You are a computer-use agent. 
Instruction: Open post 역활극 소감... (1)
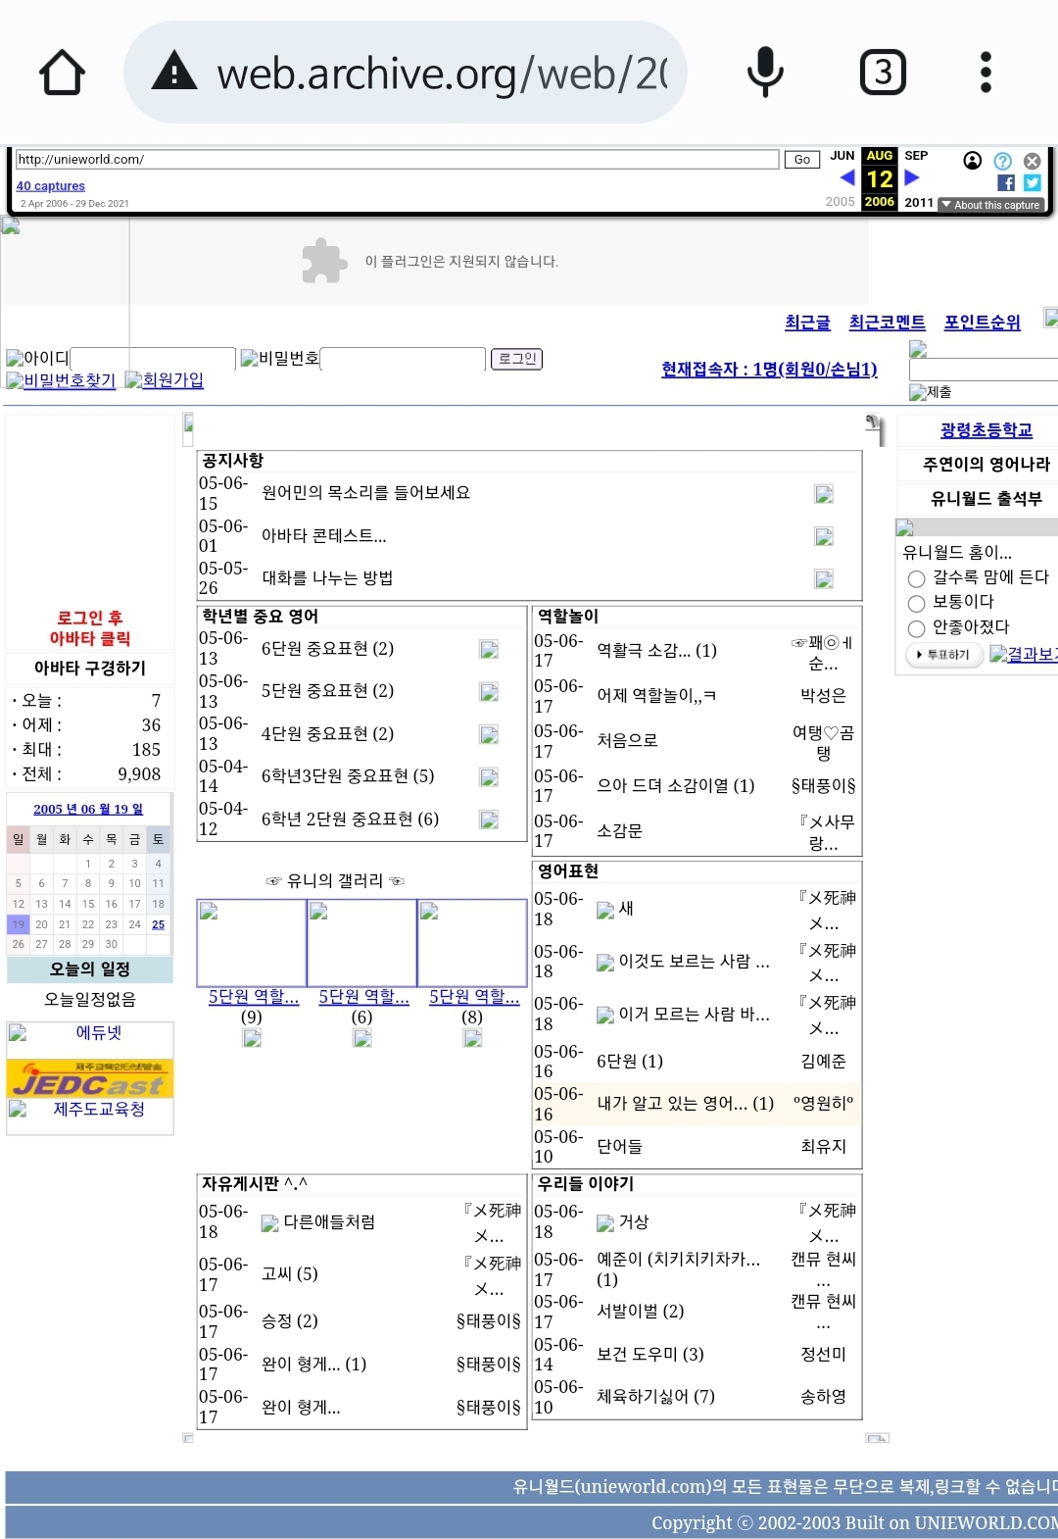[656, 650]
